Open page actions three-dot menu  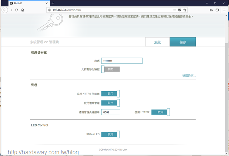click(174, 10)
